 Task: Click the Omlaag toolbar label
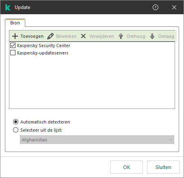tap(166, 36)
